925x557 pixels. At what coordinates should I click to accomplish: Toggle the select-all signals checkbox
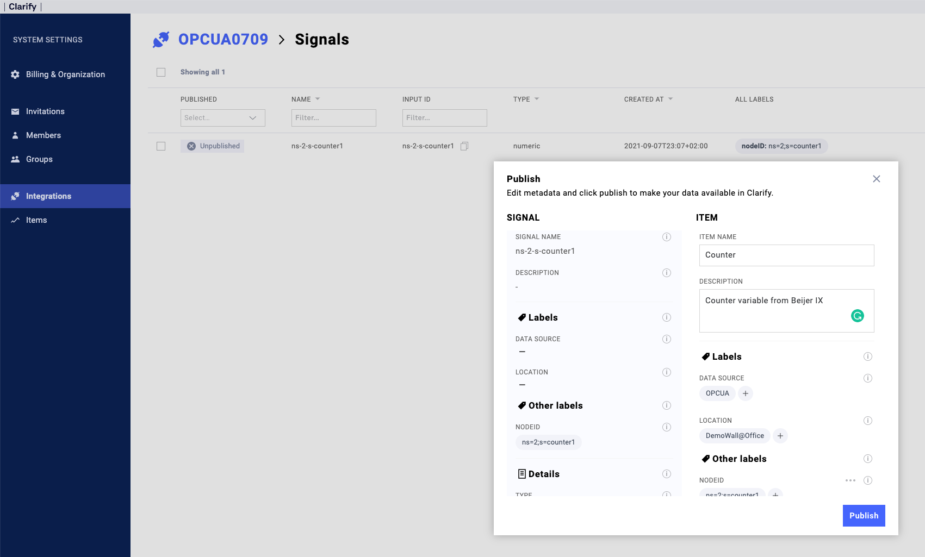coord(161,72)
